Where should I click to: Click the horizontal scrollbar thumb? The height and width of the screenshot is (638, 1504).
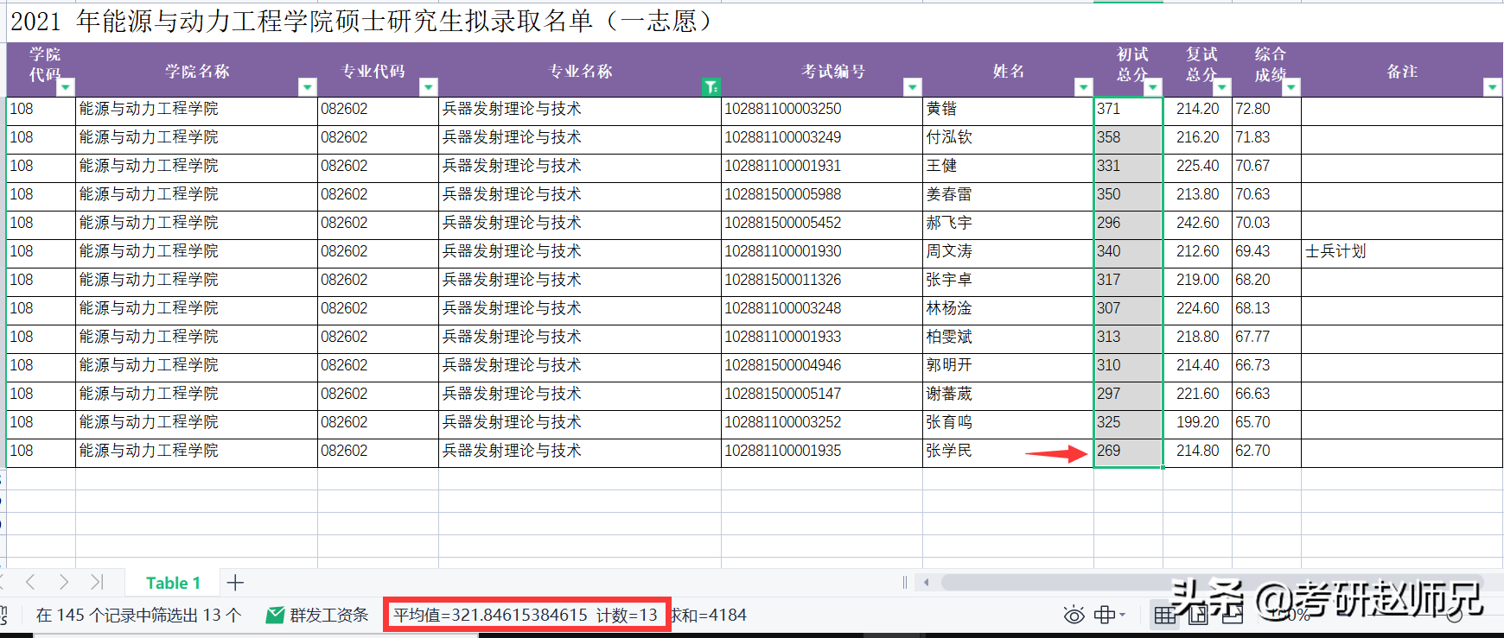[x=1210, y=583]
